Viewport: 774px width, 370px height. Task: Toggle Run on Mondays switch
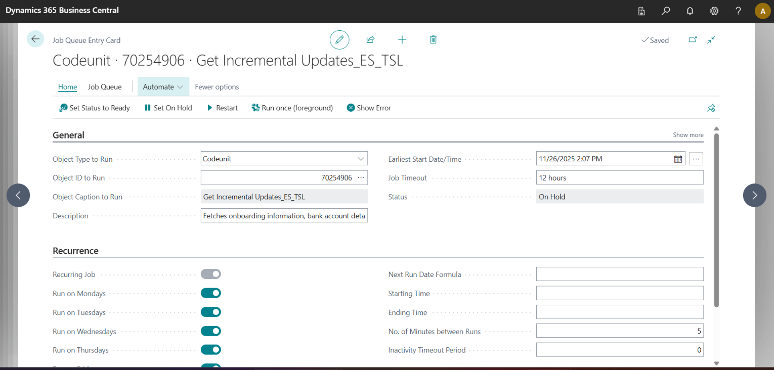211,293
